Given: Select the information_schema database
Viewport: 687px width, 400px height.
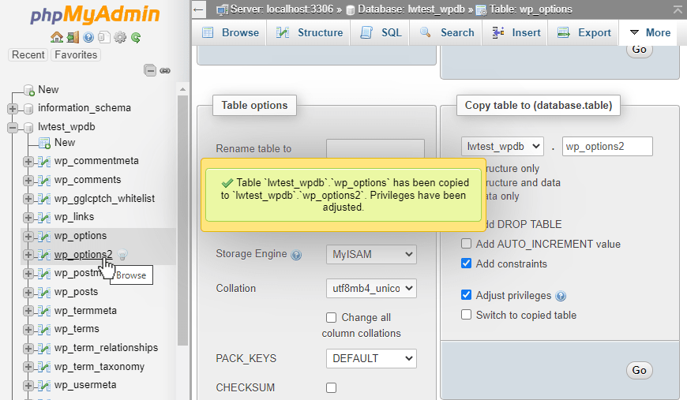Looking at the screenshot, I should pos(84,107).
